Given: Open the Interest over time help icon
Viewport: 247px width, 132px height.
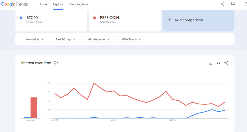Looking at the screenshot, I should click(x=56, y=63).
